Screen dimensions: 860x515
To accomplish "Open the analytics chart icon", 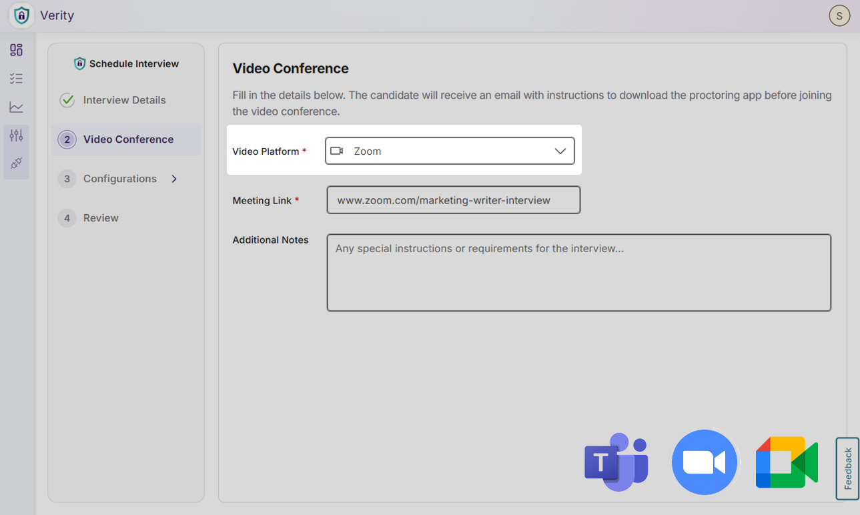I will point(17,107).
